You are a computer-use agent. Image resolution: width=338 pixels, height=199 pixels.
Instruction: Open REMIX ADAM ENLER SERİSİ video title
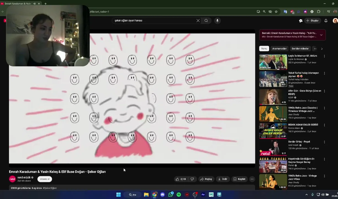303,125
